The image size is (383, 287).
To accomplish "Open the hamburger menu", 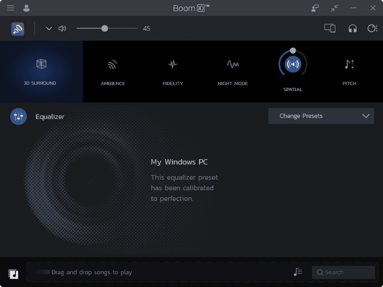I will pyautogui.click(x=11, y=8).
